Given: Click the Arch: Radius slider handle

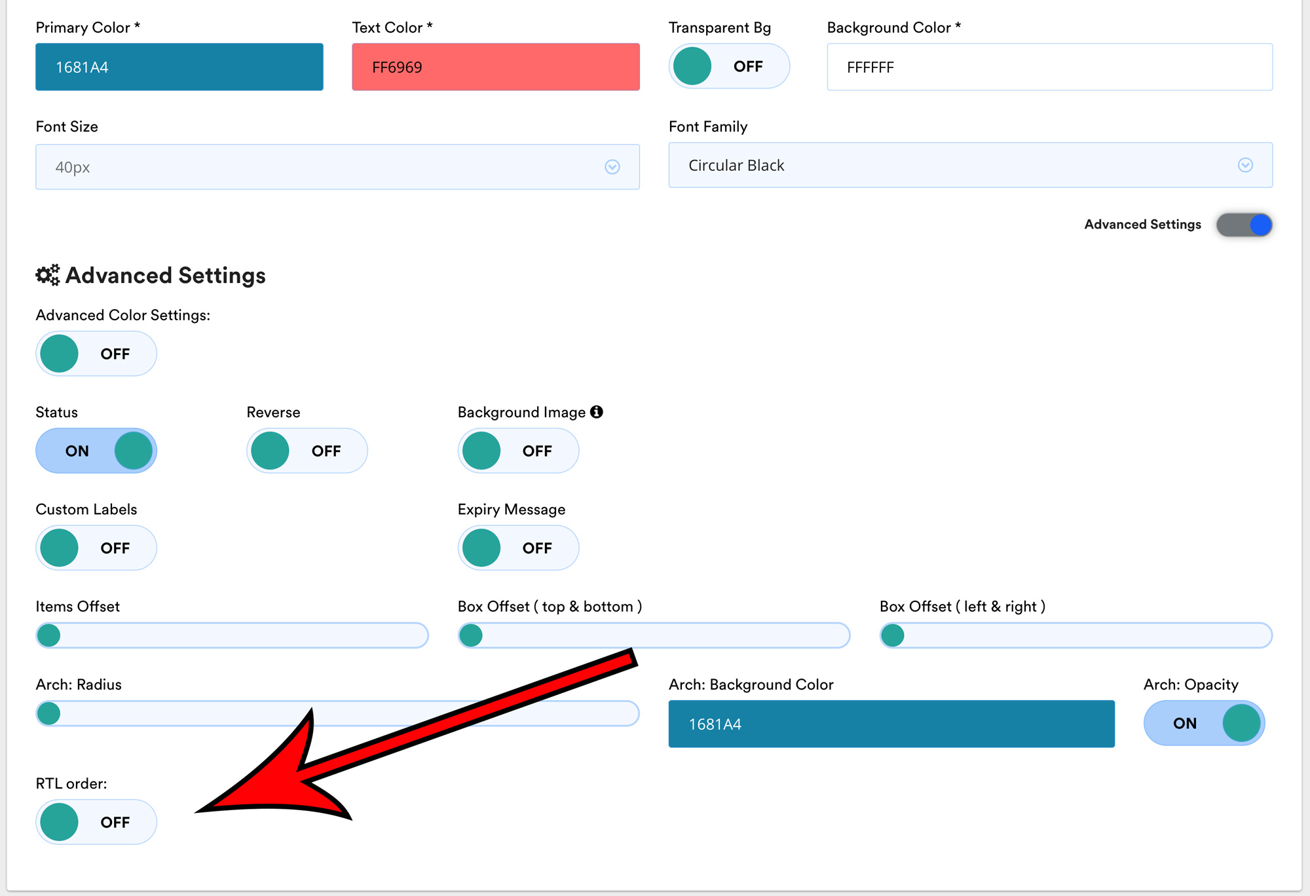Looking at the screenshot, I should pyautogui.click(x=49, y=713).
